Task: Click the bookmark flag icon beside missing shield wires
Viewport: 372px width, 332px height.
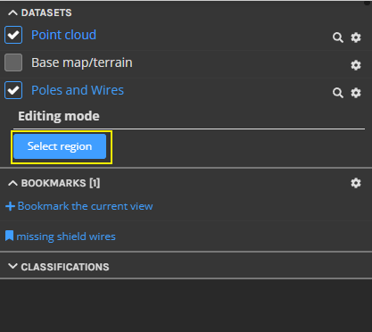Action: 9,237
